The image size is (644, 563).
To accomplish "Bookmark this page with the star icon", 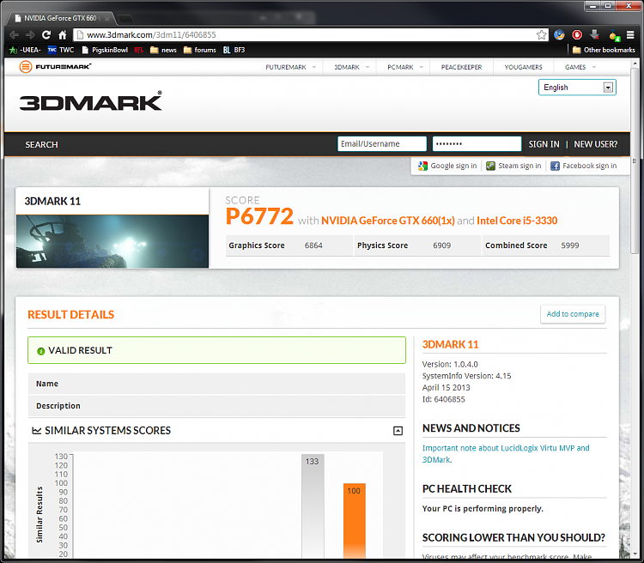I will point(541,35).
